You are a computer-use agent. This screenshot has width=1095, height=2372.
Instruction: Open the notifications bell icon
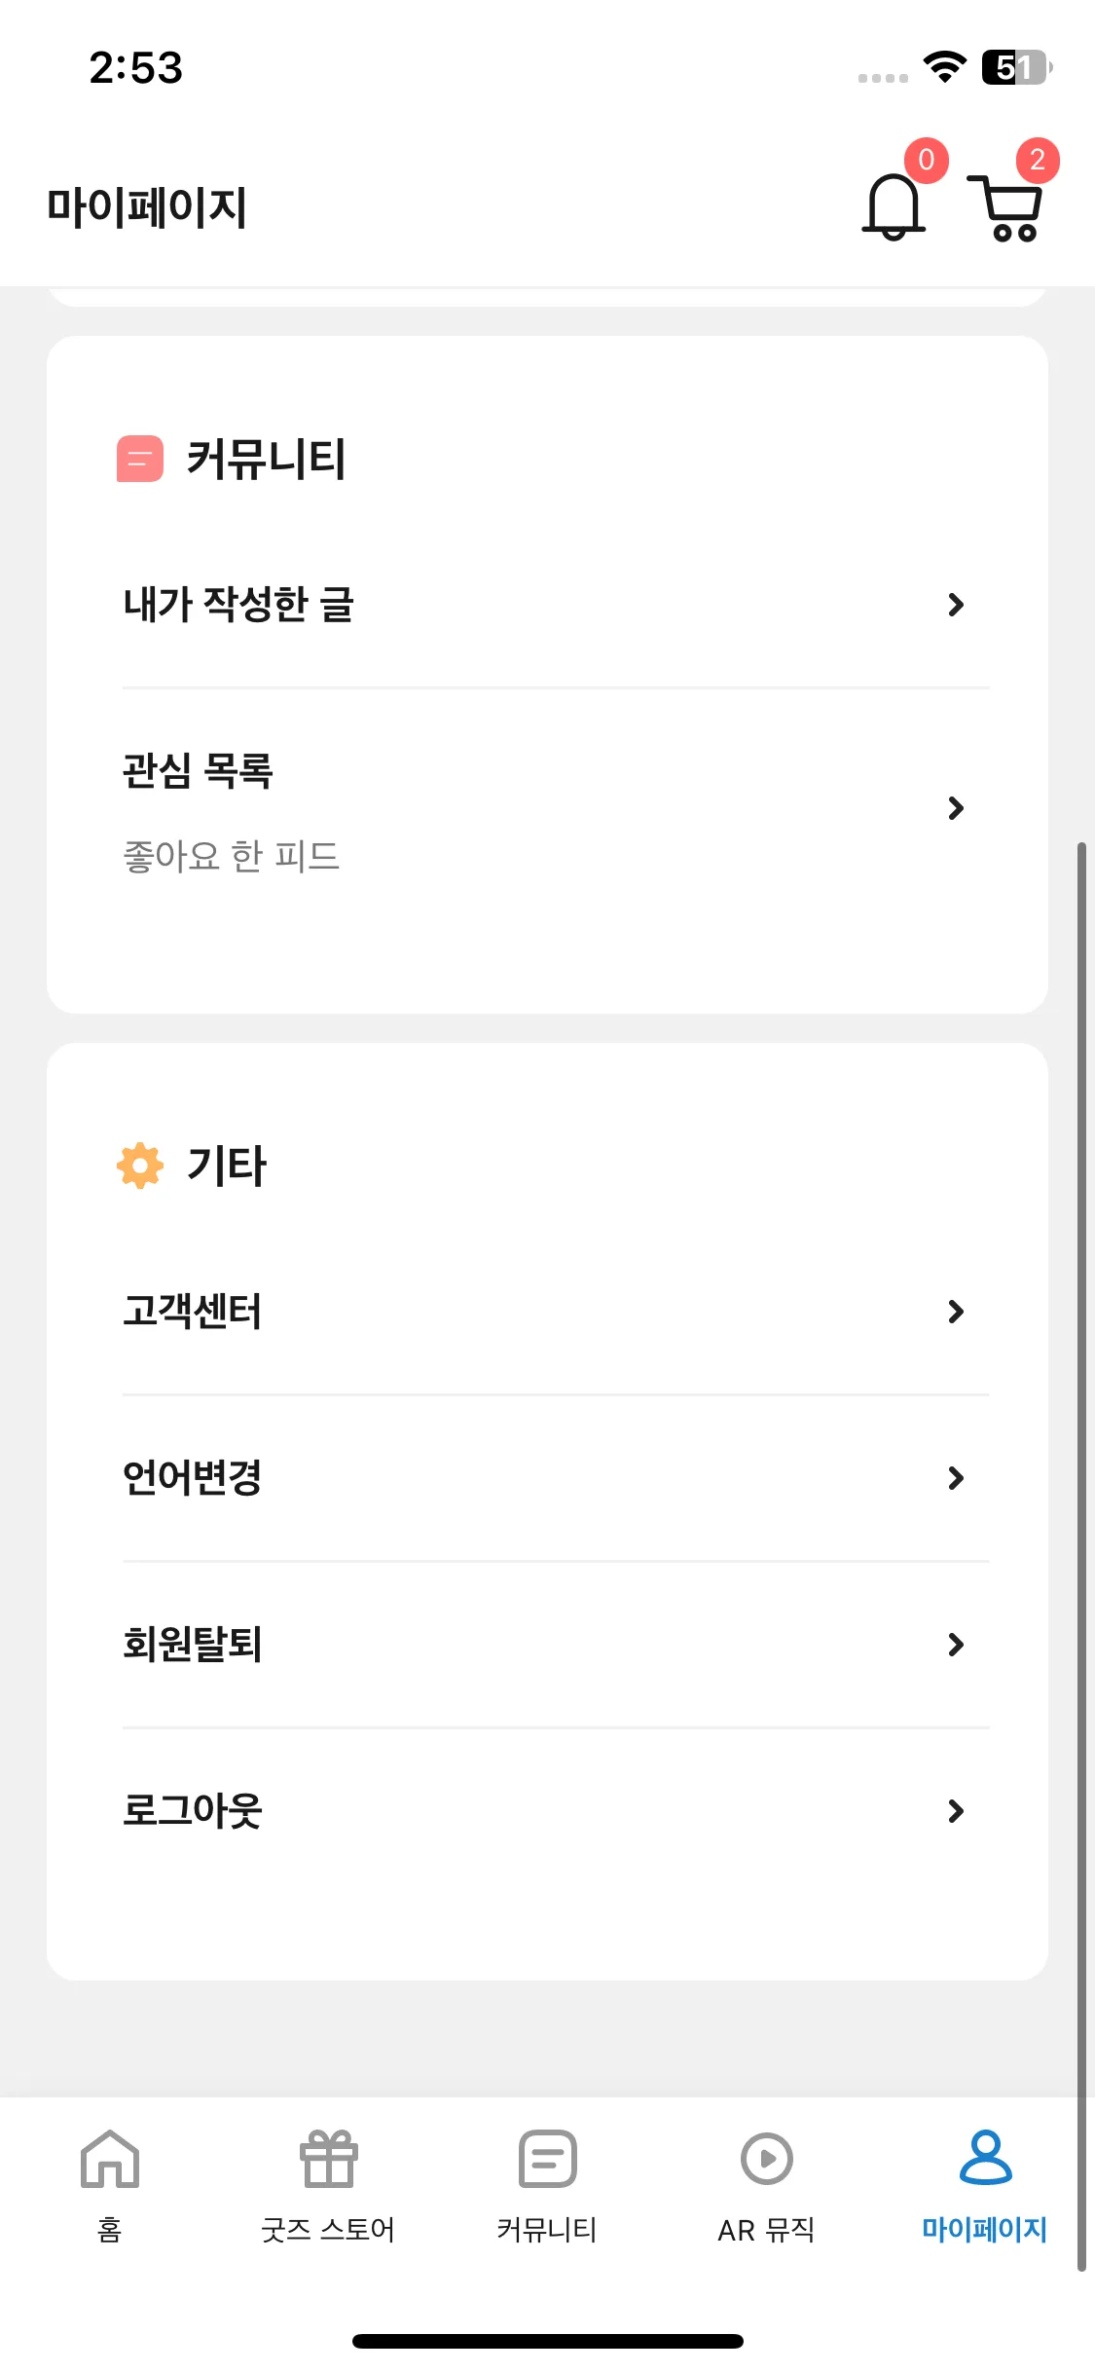894,206
